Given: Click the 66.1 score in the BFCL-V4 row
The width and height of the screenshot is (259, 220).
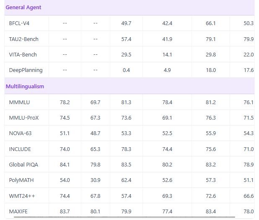Looking at the screenshot, I should (x=211, y=23).
